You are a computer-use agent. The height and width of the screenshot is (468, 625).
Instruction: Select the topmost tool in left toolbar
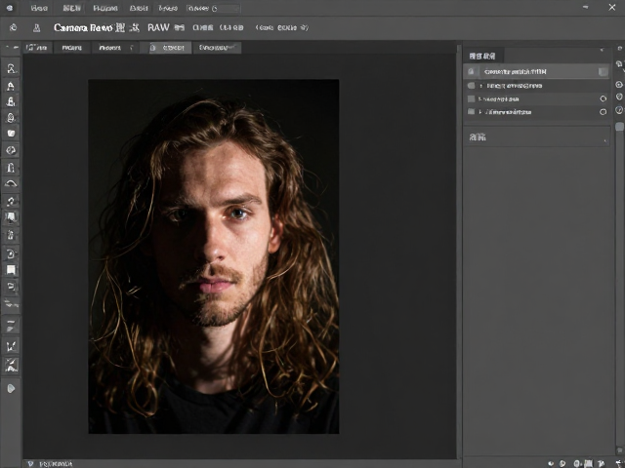pyautogui.click(x=11, y=69)
